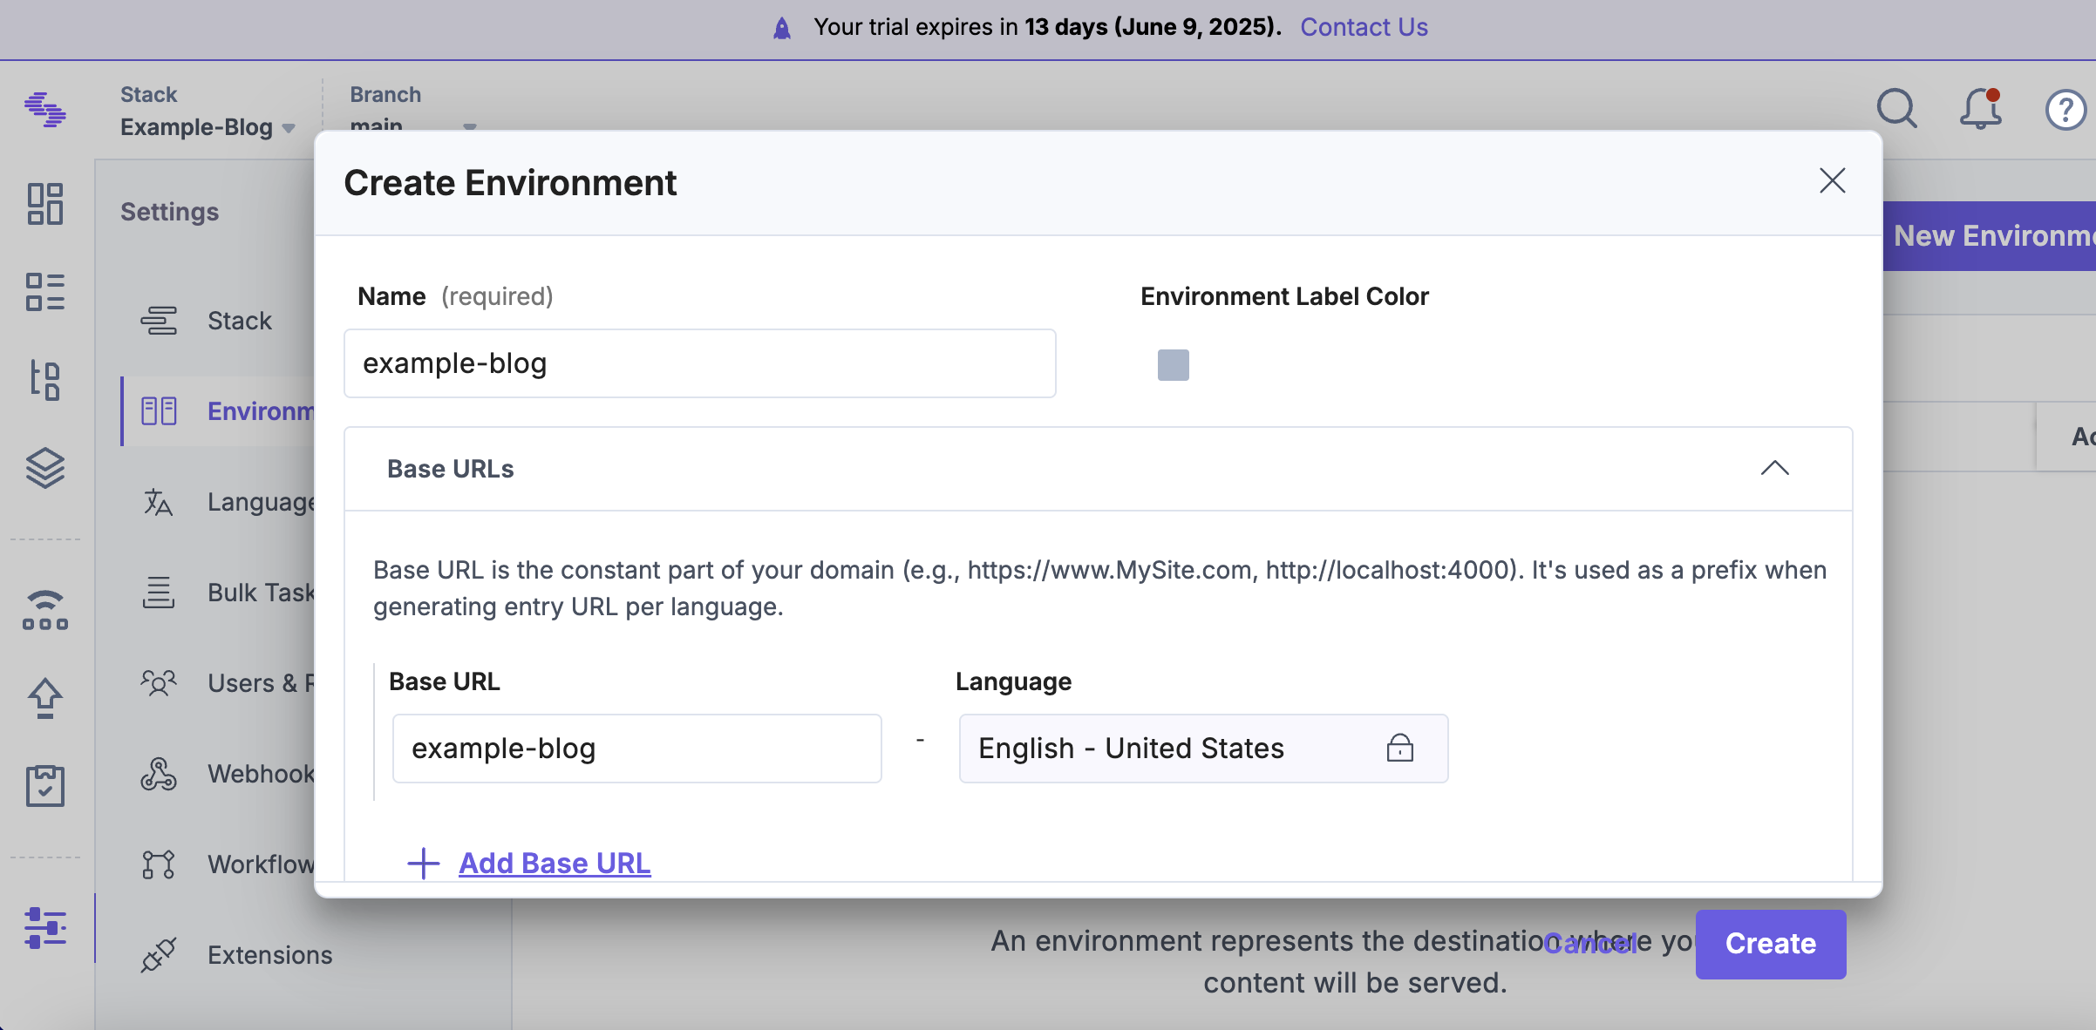Click the Create button
2096x1030 pixels.
(x=1770, y=944)
